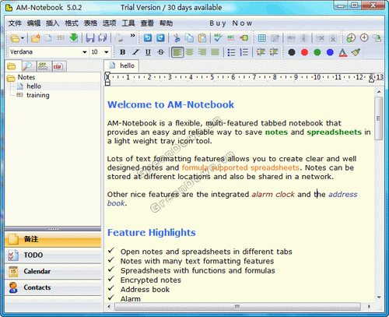Image resolution: width=389 pixels, height=317 pixels.
Task: Paste from clipboard icon
Action: [x=202, y=38]
